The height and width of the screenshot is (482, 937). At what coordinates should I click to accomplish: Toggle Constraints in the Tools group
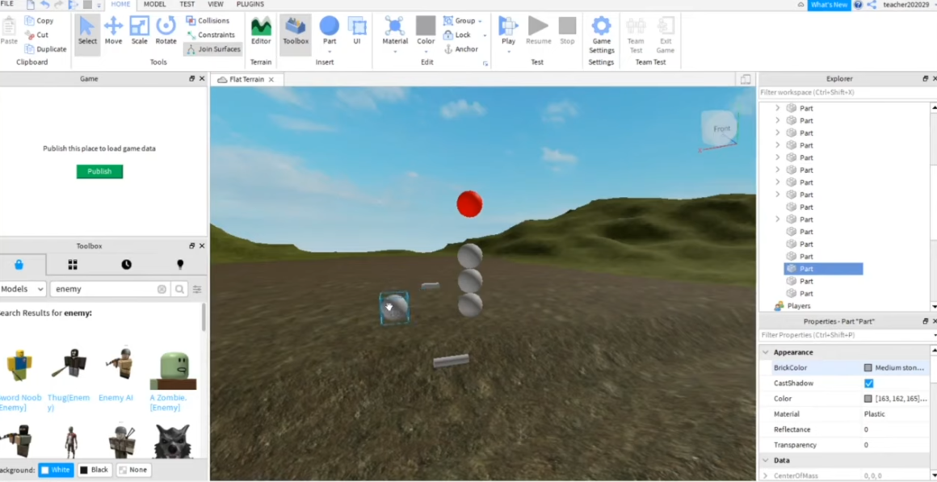coord(210,35)
